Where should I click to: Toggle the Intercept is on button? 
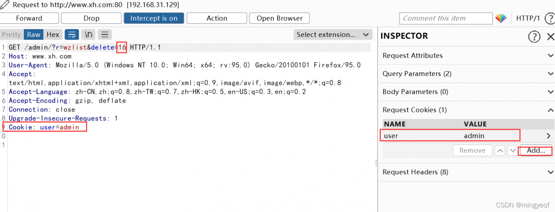[x=154, y=18]
